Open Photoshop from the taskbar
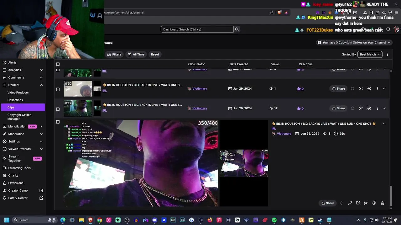The image size is (401, 225). (x=182, y=220)
